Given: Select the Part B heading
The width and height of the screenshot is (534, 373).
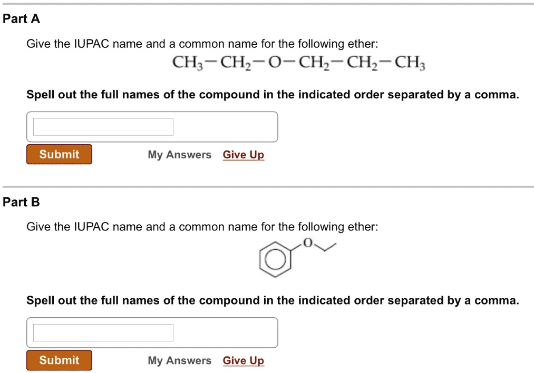Looking at the screenshot, I should click(22, 202).
